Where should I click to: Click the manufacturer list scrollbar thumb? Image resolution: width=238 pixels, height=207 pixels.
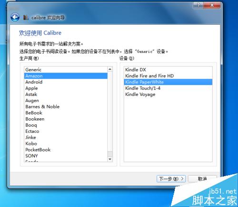pos(110,154)
